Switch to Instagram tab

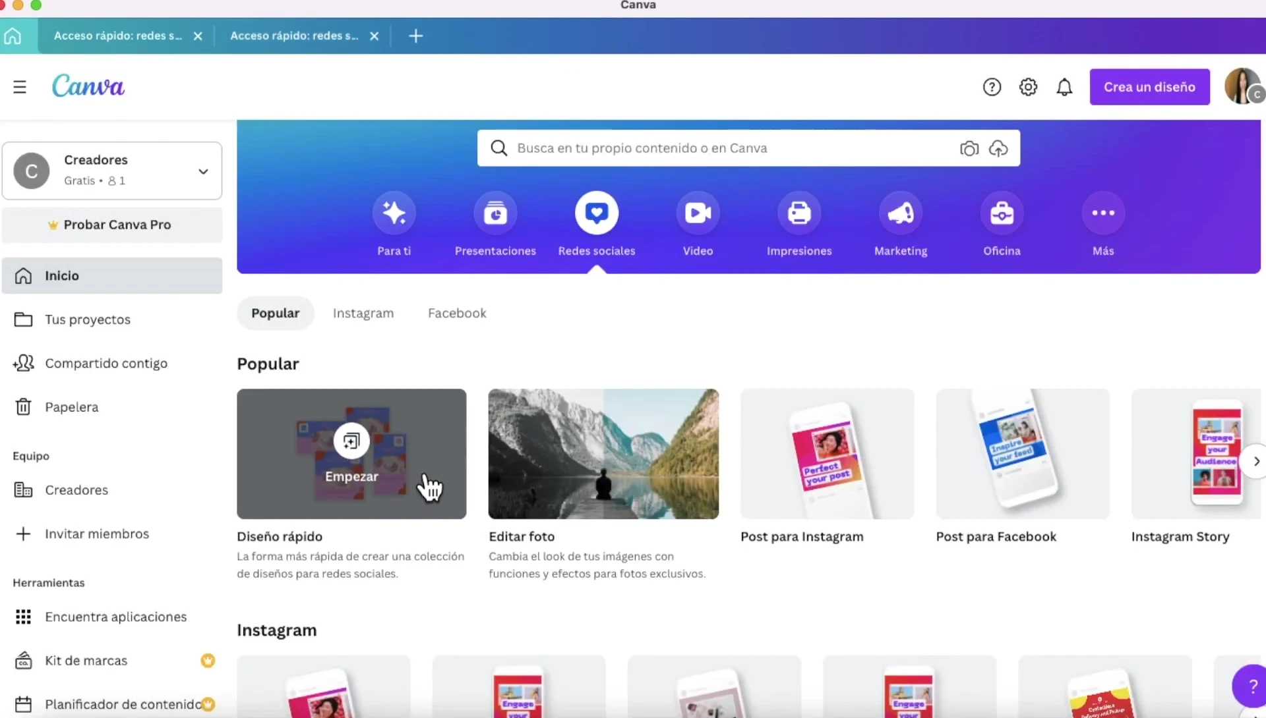click(x=363, y=313)
